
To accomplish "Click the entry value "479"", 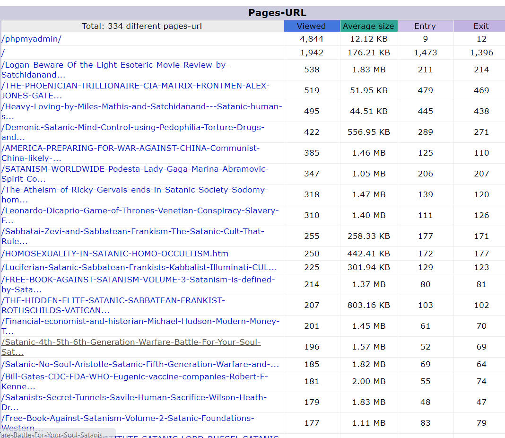I will 426,90.
